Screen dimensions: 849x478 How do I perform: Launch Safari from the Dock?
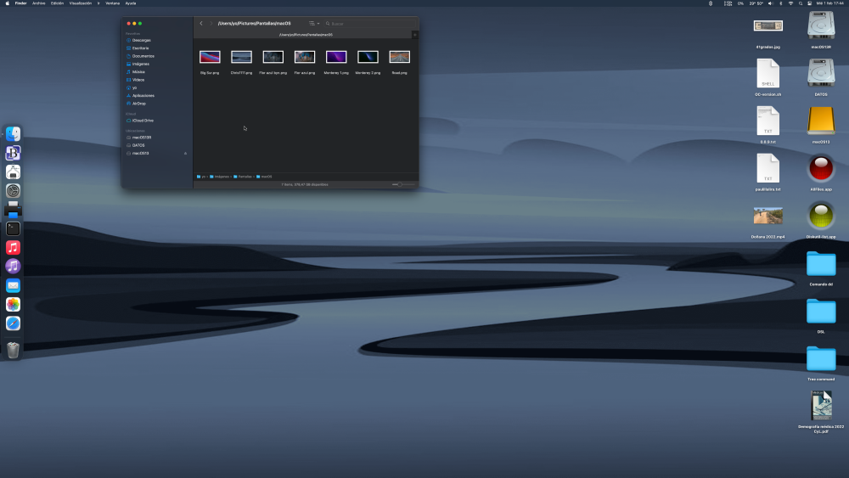(x=13, y=323)
